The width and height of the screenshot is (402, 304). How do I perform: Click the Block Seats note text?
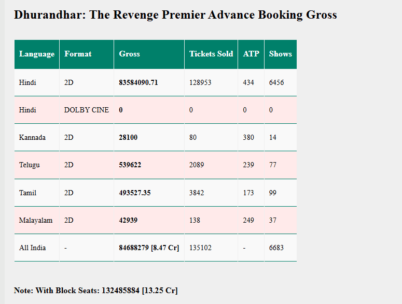point(95,290)
